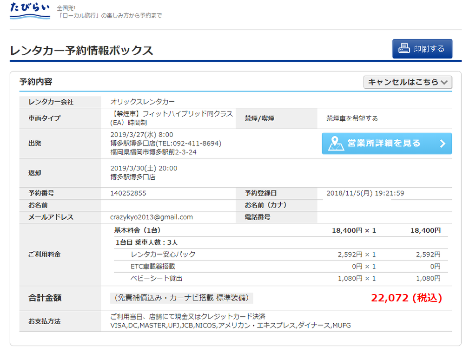Click the 営業所詳細を見る button

point(387,144)
